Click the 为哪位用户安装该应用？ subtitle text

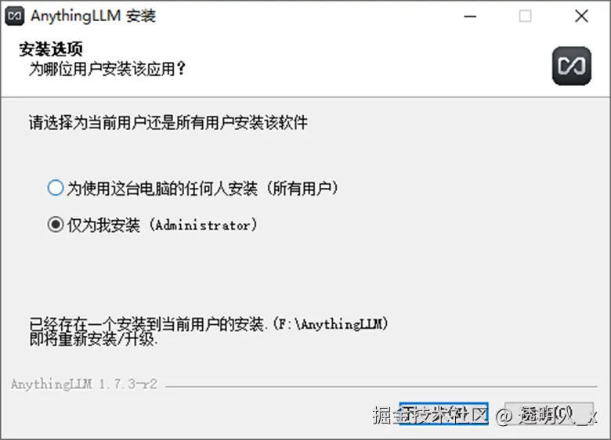(107, 70)
